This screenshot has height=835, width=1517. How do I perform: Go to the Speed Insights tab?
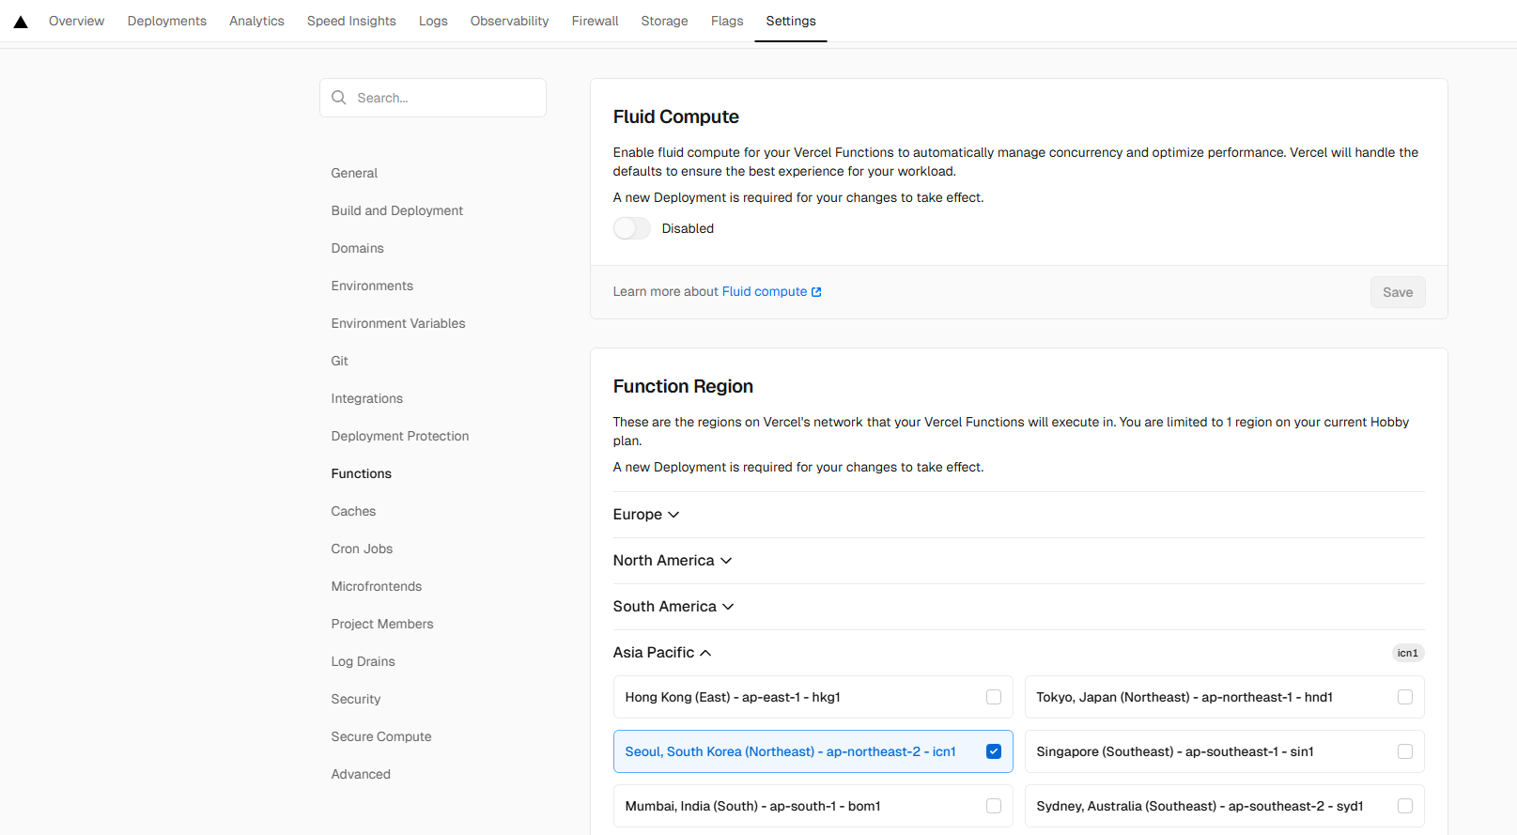[x=351, y=21]
